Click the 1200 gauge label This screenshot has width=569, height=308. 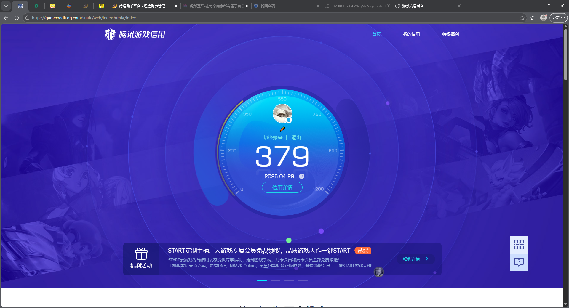318,189
